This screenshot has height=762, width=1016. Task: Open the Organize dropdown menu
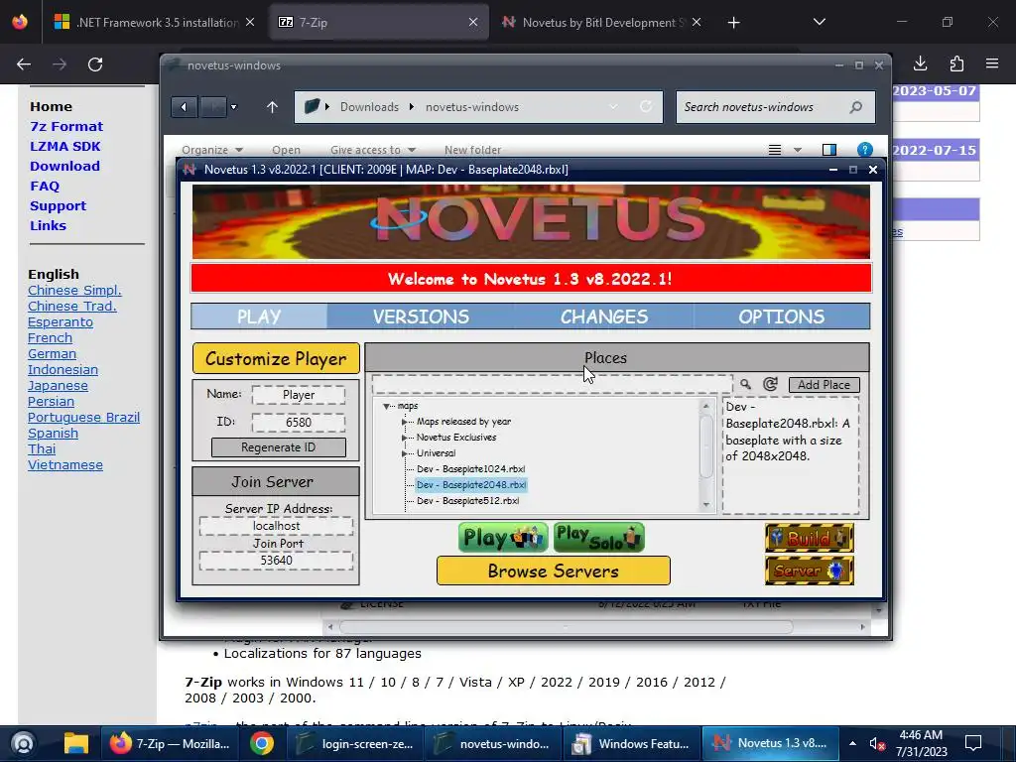click(212, 150)
